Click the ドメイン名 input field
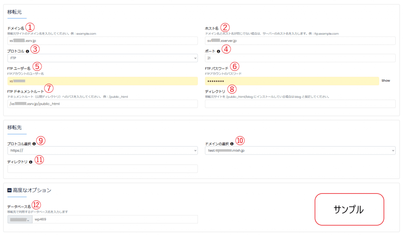404x236 pixels. tap(103, 41)
